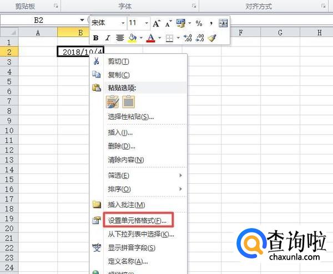Click the shrink font size icon
The image size is (333, 274).
(169, 23)
